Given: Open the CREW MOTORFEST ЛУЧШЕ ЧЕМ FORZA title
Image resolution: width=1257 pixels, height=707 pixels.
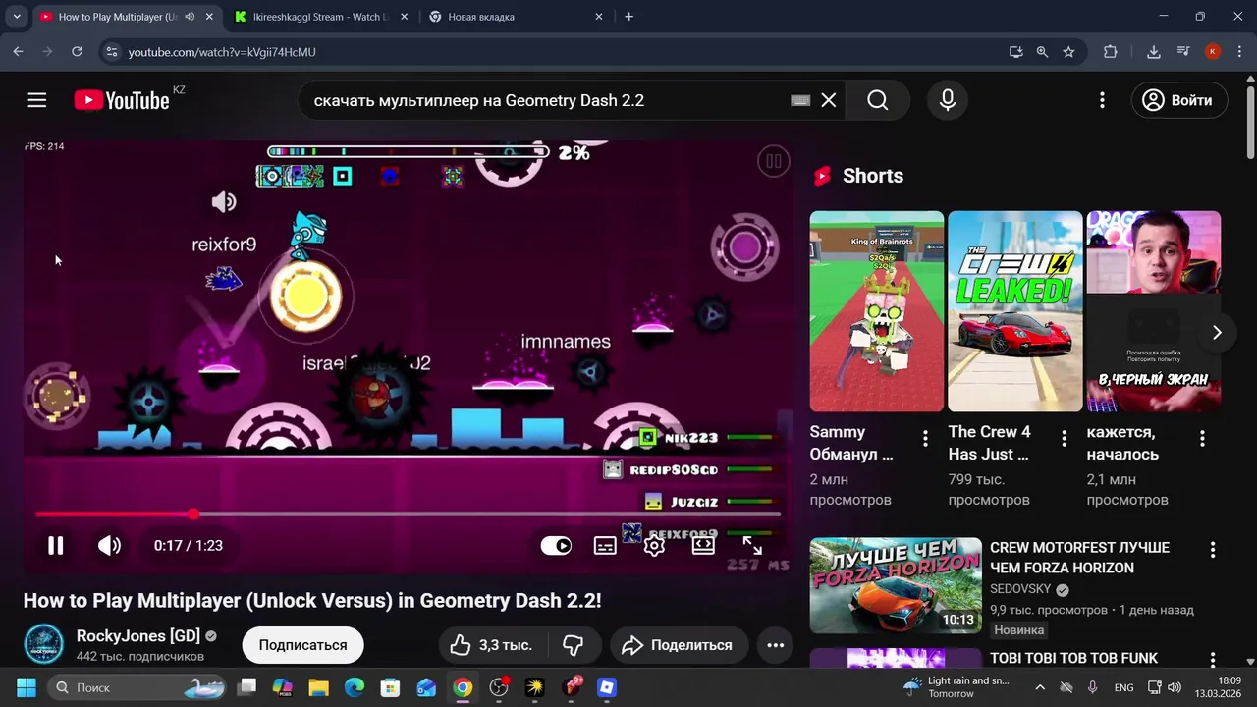Looking at the screenshot, I should click(x=1079, y=557).
